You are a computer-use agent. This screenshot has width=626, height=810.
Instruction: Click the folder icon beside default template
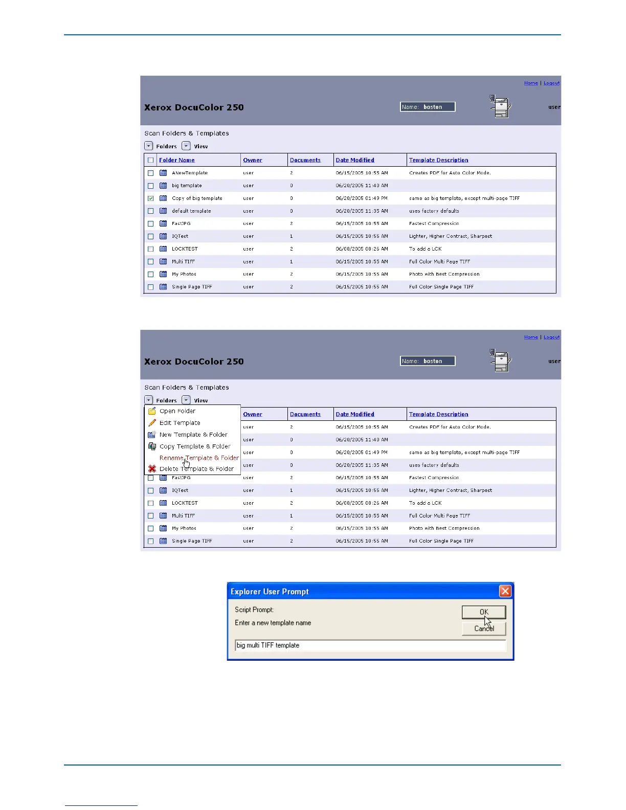click(163, 211)
